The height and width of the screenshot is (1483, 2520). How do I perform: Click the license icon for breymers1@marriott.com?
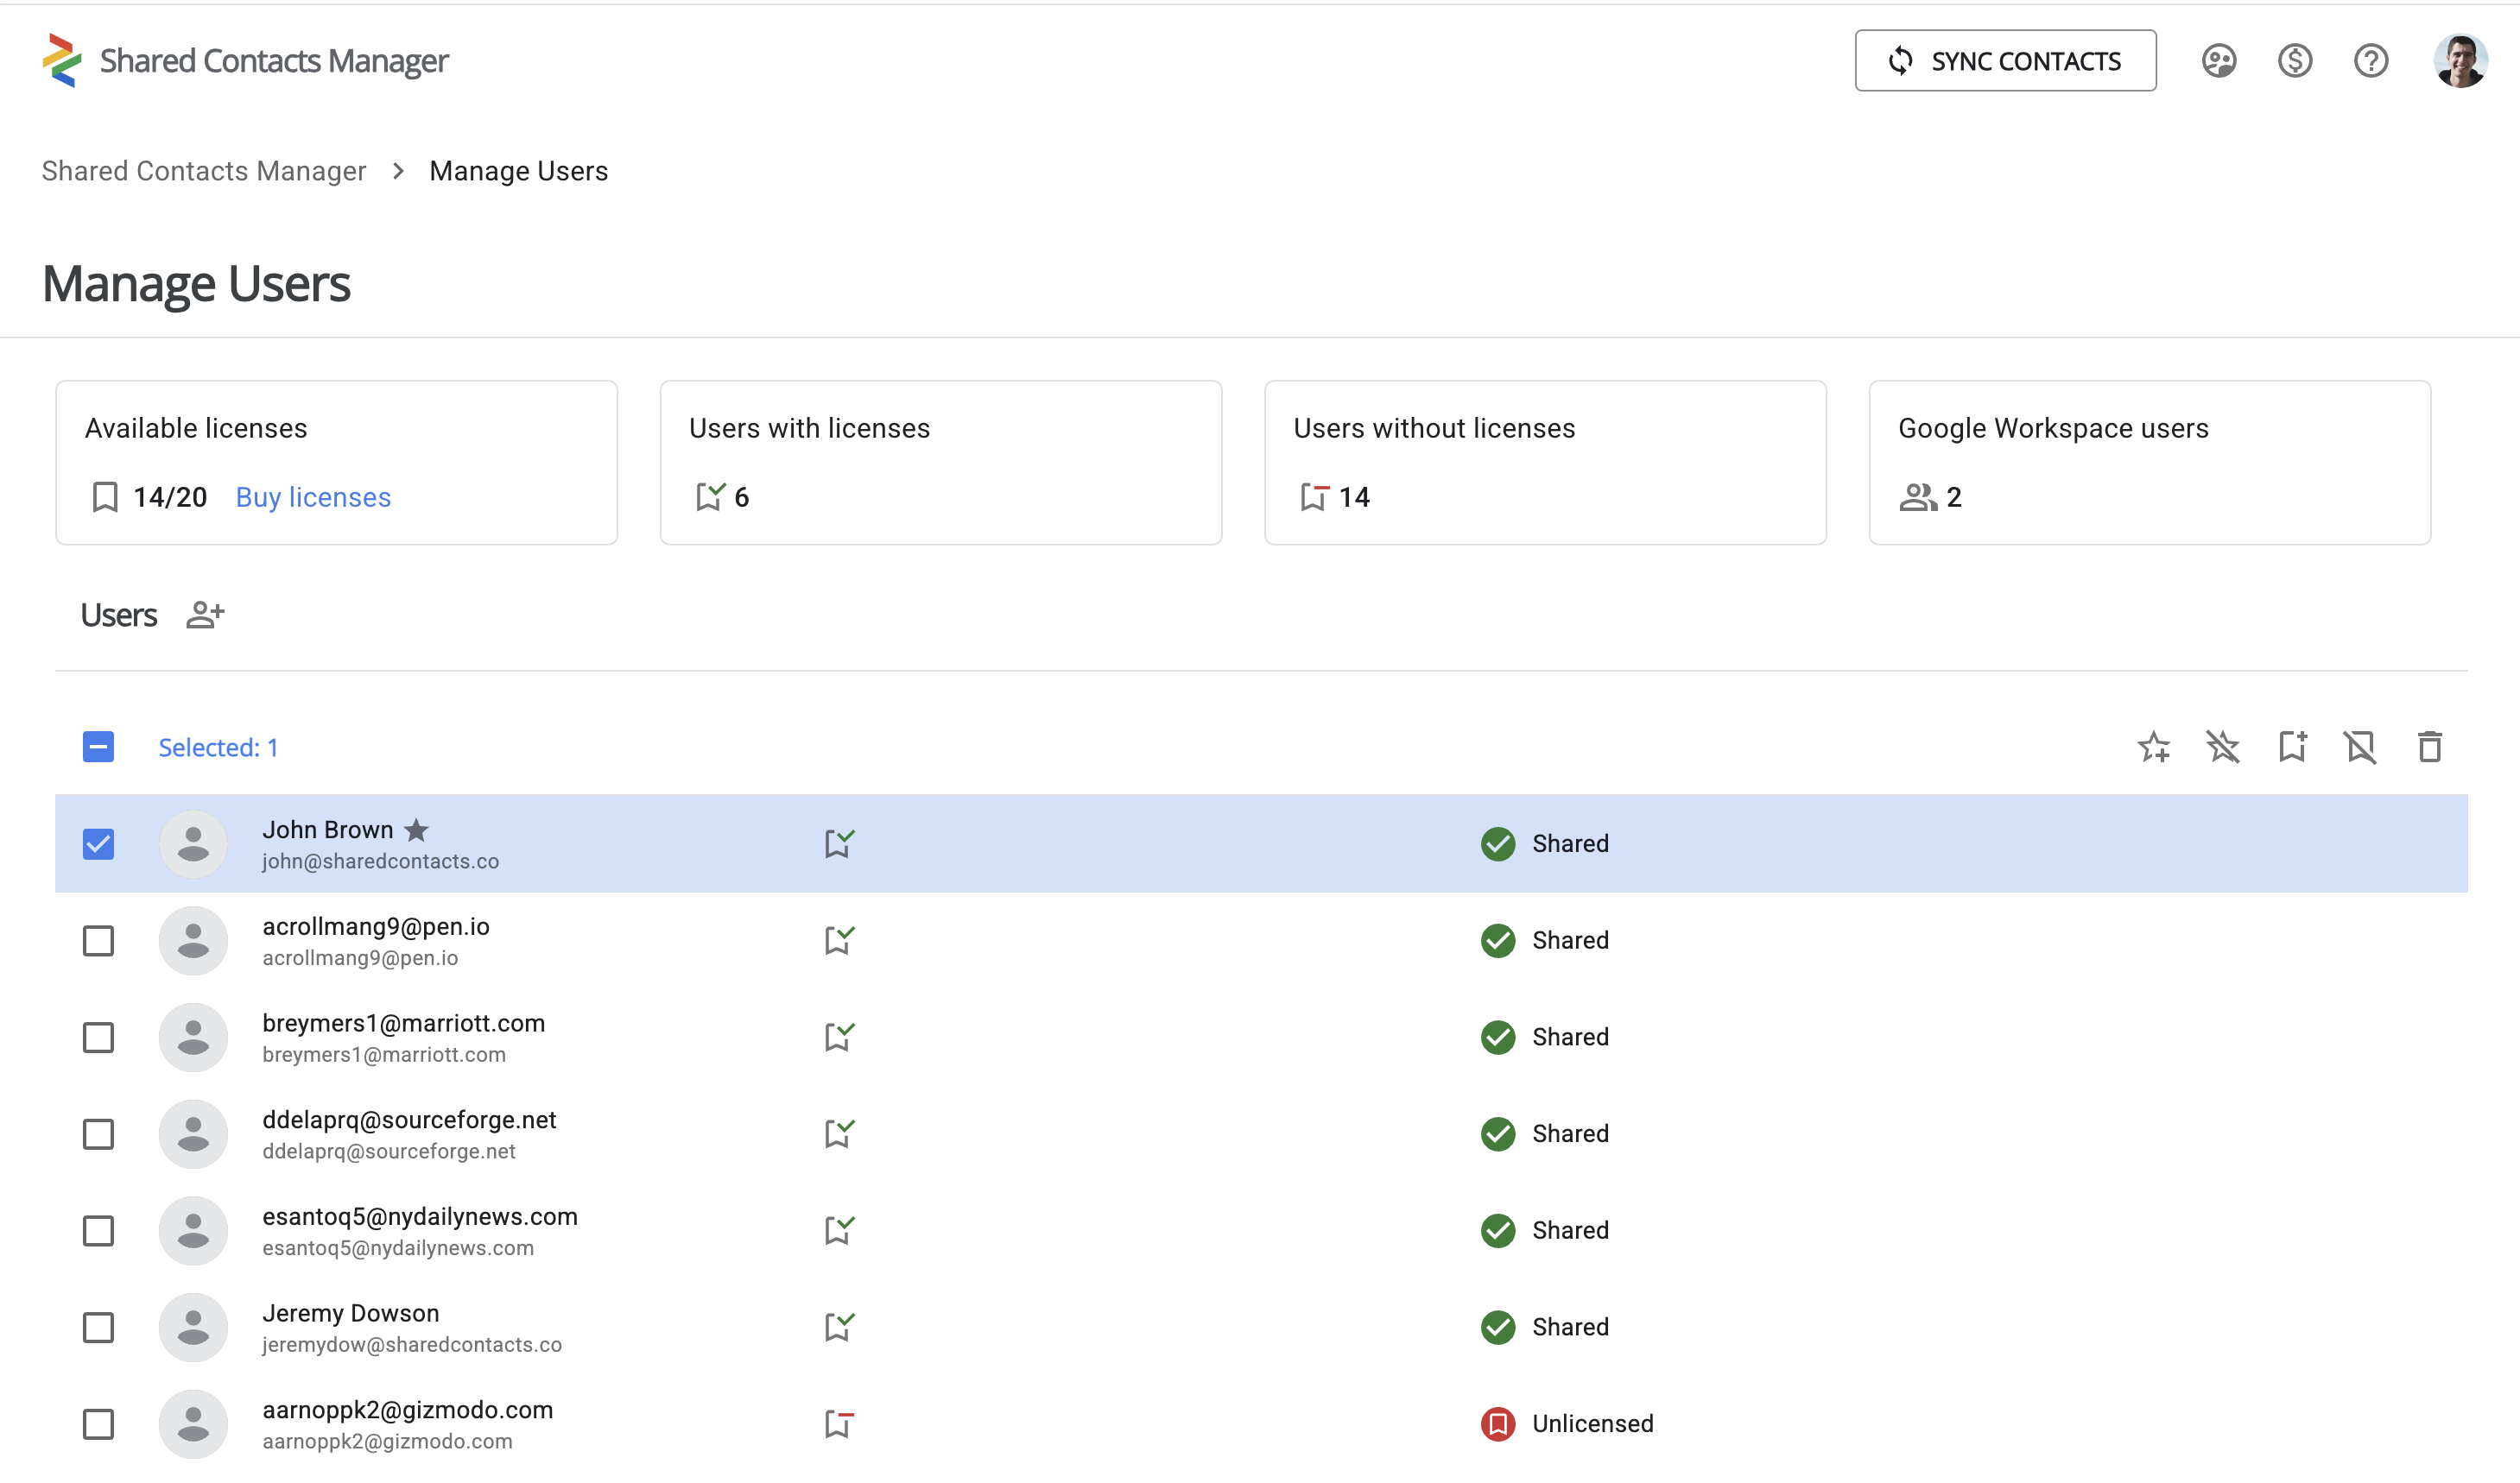(x=839, y=1037)
